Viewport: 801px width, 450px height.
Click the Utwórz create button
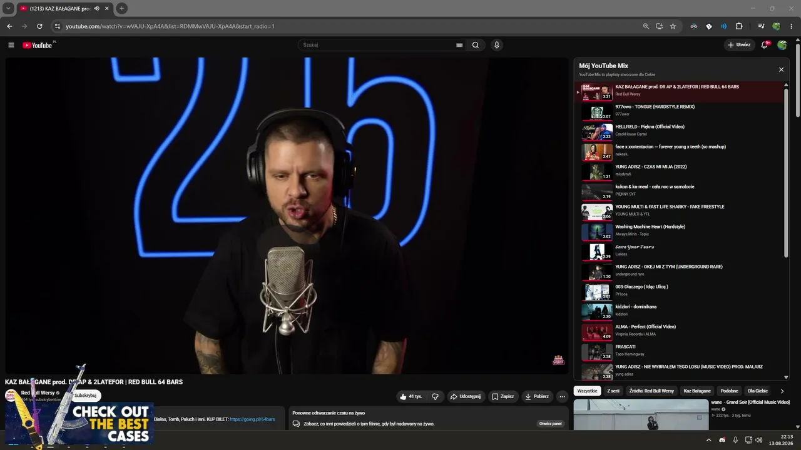(x=739, y=45)
